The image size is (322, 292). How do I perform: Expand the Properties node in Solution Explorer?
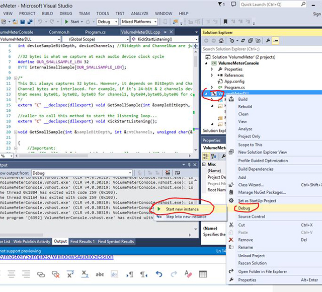pos(212,69)
